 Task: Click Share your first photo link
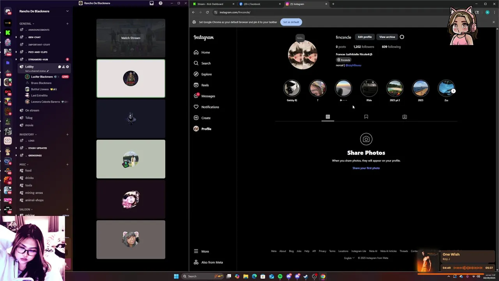click(366, 168)
